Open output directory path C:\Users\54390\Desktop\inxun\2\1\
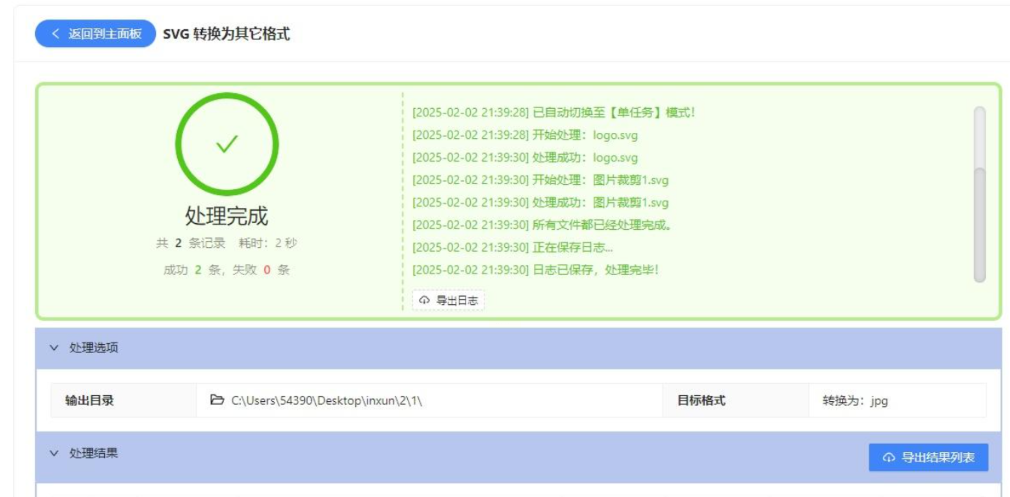Image resolution: width=1010 pixels, height=497 pixels. 326,401
